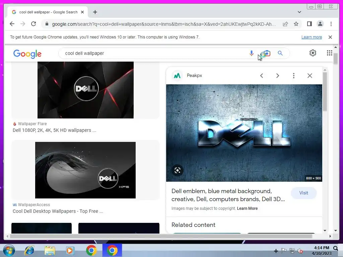Viewport: 343px width, 257px height.
Task: Click the magnifier icon in system tray
Action: click(336, 248)
